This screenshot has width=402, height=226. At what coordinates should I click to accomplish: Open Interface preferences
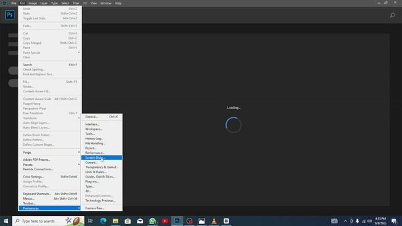coord(102,124)
